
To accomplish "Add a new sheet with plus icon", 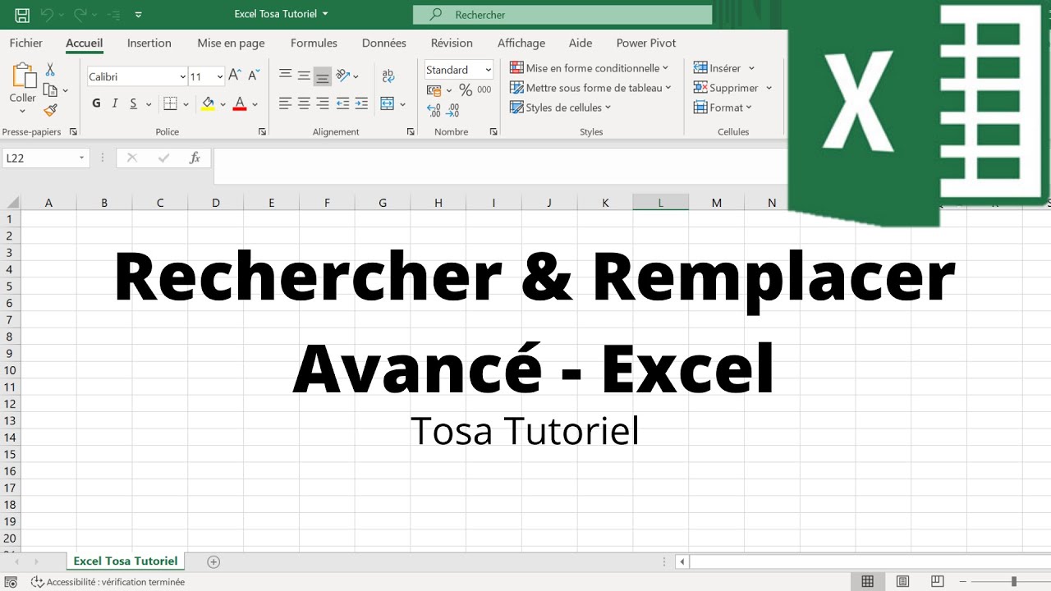I will click(213, 562).
